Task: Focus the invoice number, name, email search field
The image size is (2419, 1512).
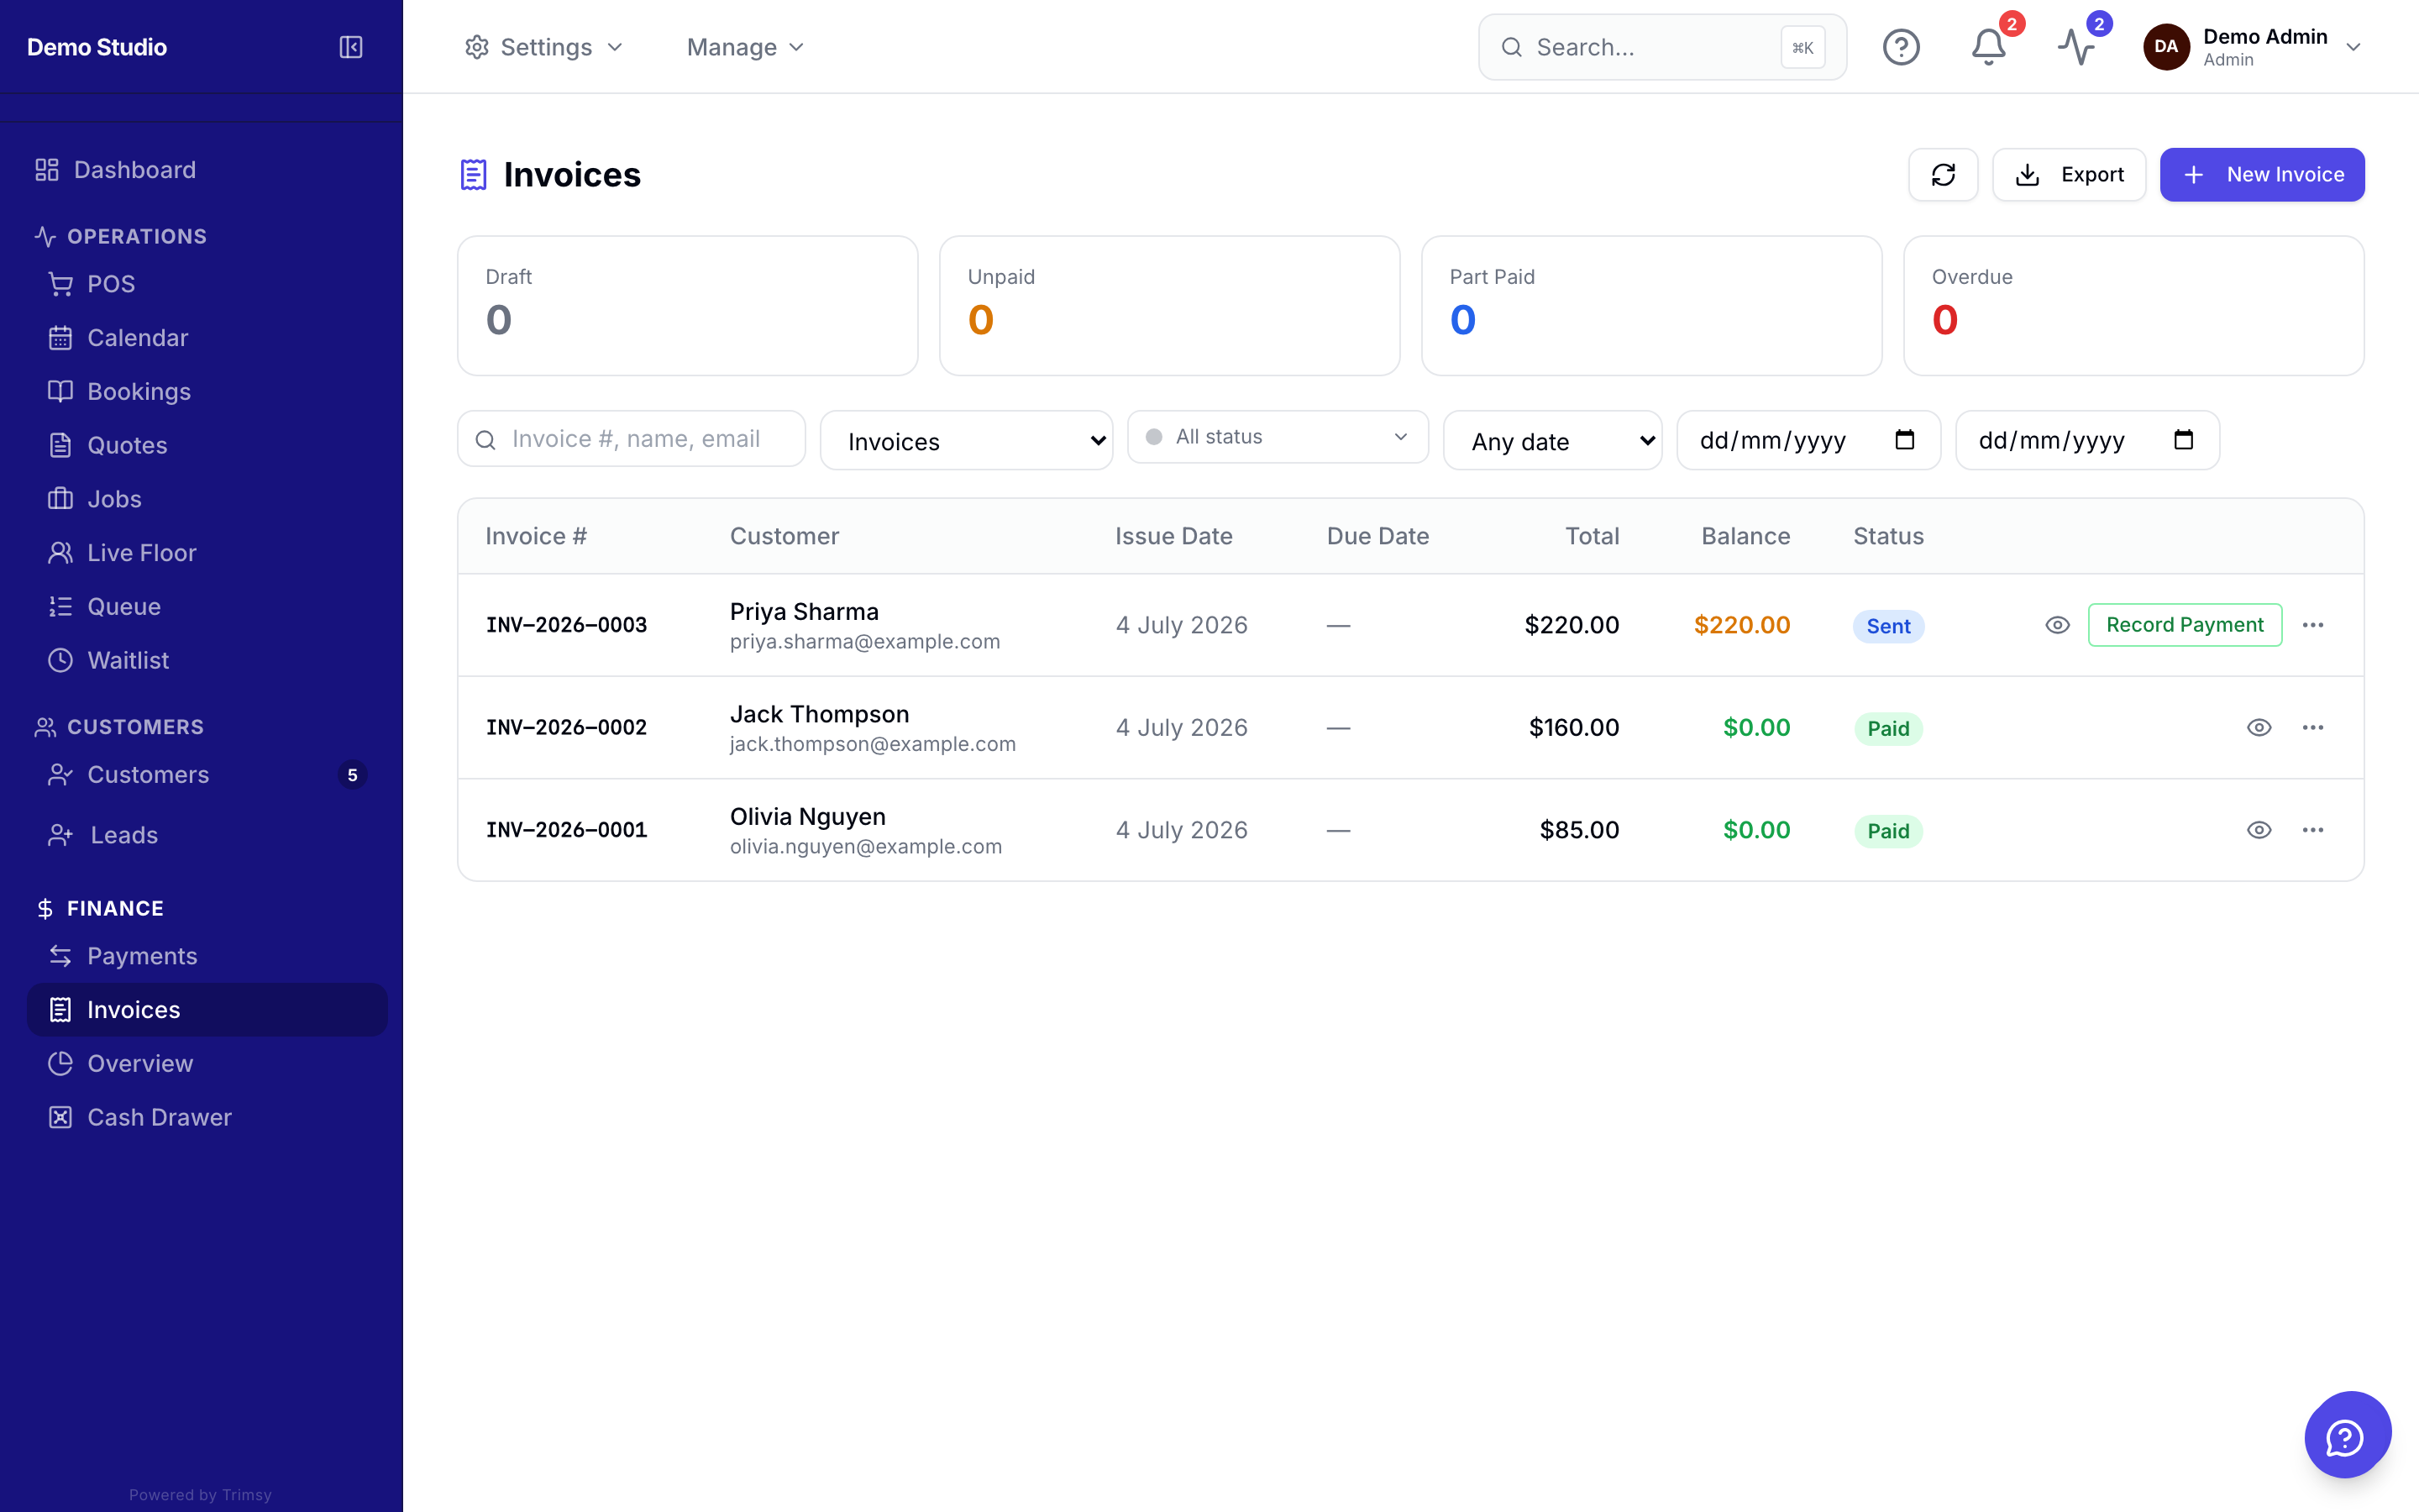Action: pyautogui.click(x=632, y=439)
